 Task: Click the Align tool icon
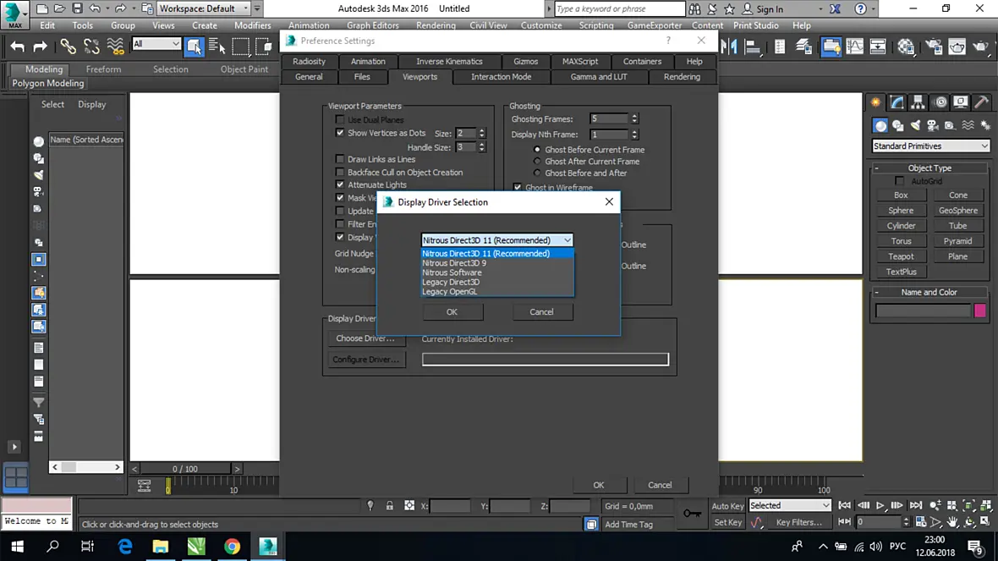(x=753, y=47)
